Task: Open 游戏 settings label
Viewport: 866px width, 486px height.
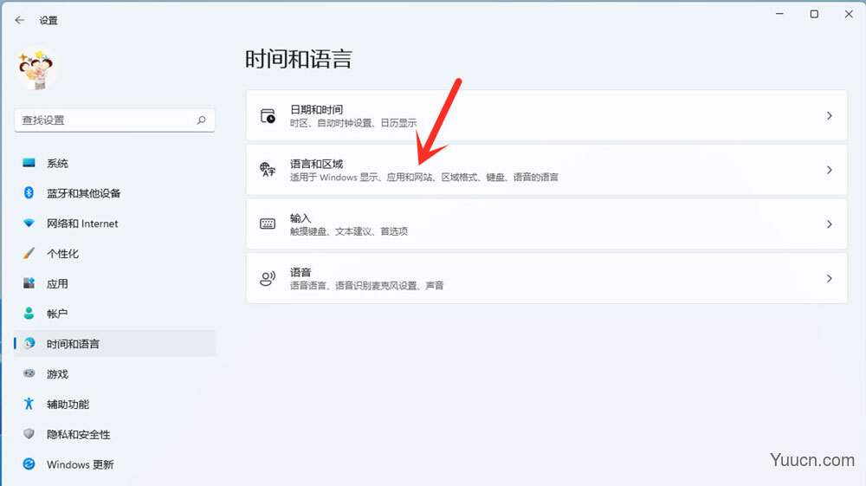Action: [57, 374]
